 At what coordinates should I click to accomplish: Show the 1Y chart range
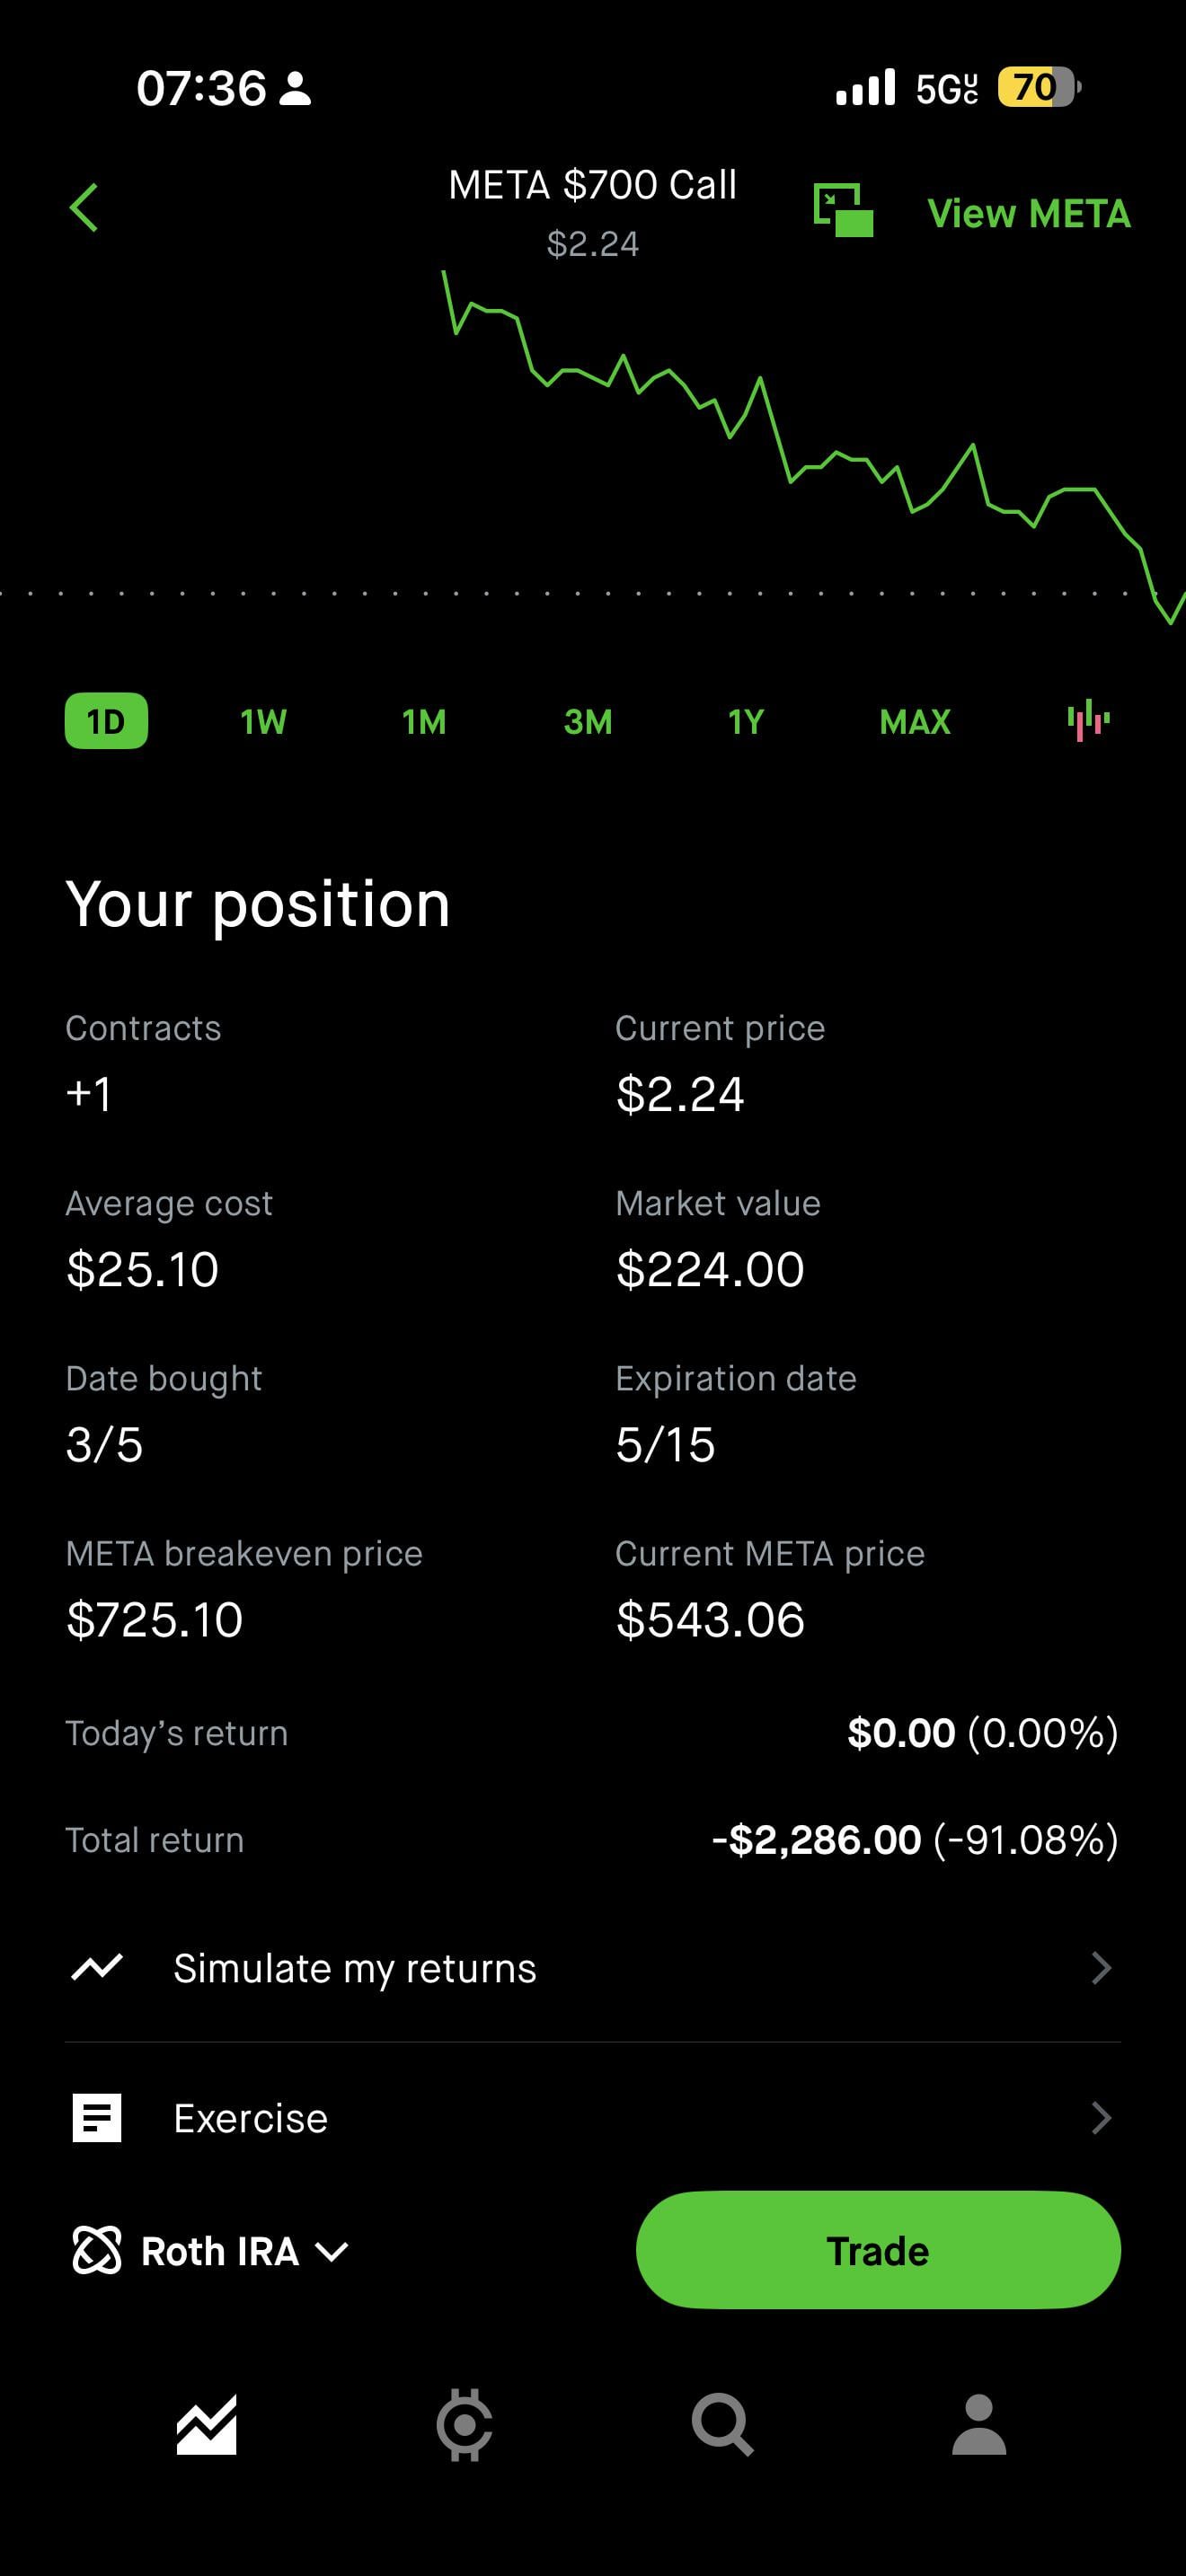[746, 721]
